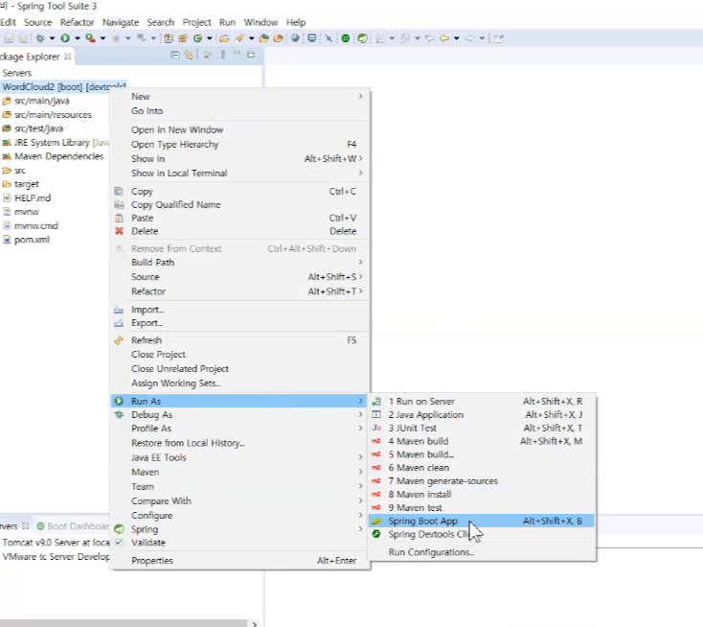Image resolution: width=703 pixels, height=627 pixels.
Task: Select Maven Dependencies node
Action: (x=58, y=156)
